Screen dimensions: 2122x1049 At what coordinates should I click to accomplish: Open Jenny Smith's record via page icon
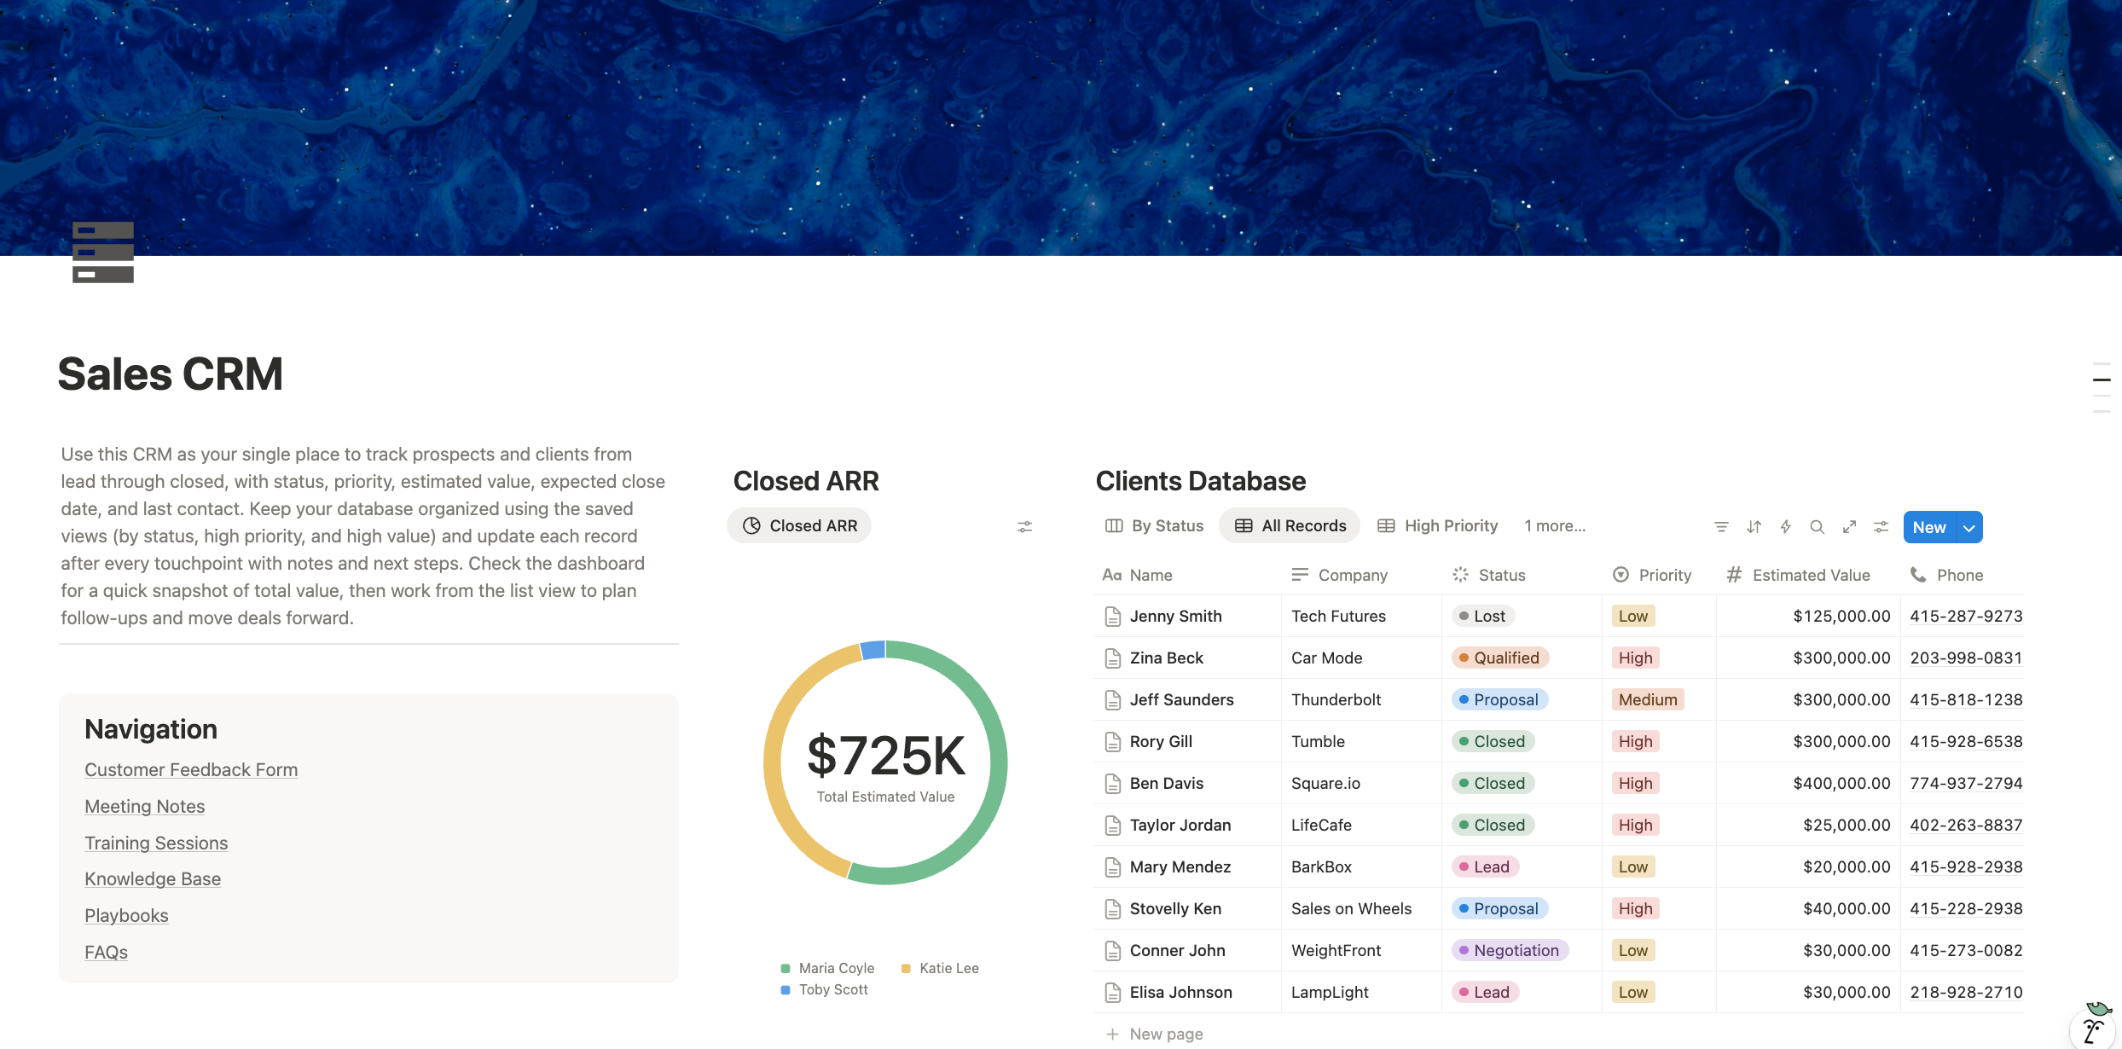click(1111, 615)
